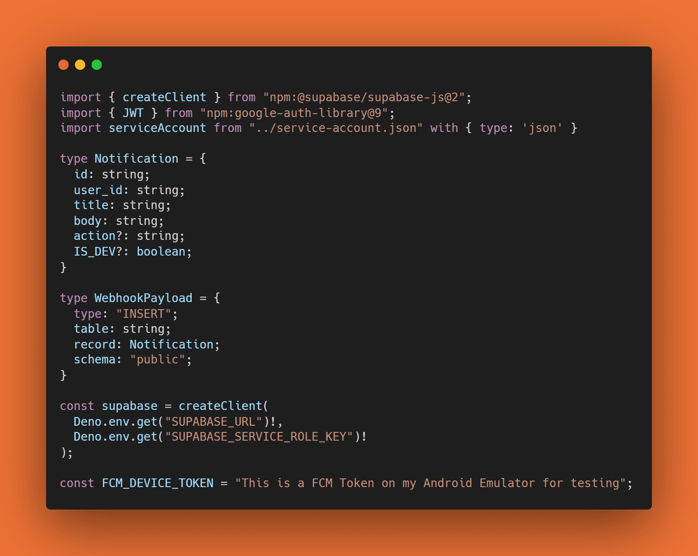This screenshot has height=556, width=698.
Task: Place cursor on serviceAccount import name
Action: coord(157,128)
